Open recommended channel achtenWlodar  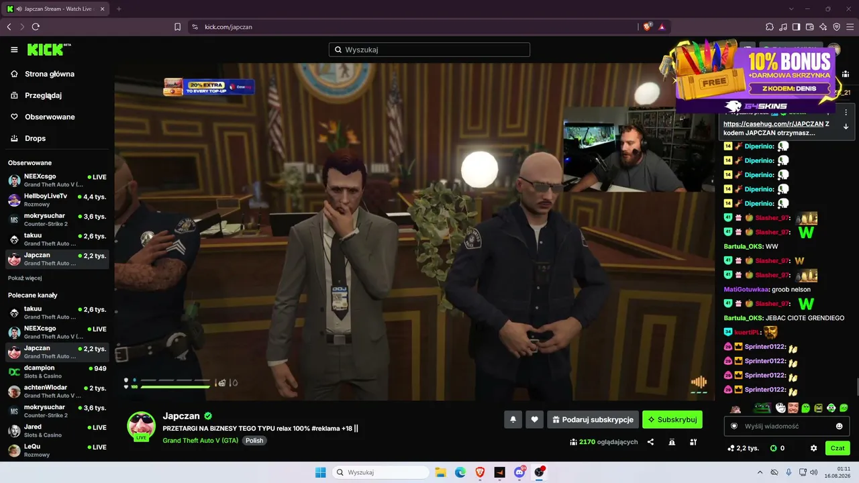coord(57,391)
